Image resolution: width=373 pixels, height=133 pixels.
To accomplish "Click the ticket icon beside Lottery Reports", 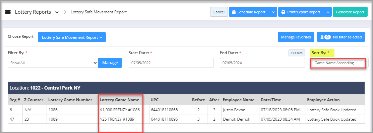I will pos(8,12).
